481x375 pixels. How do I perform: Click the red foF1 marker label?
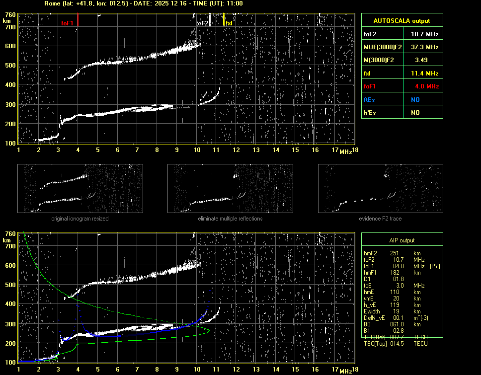[67, 23]
